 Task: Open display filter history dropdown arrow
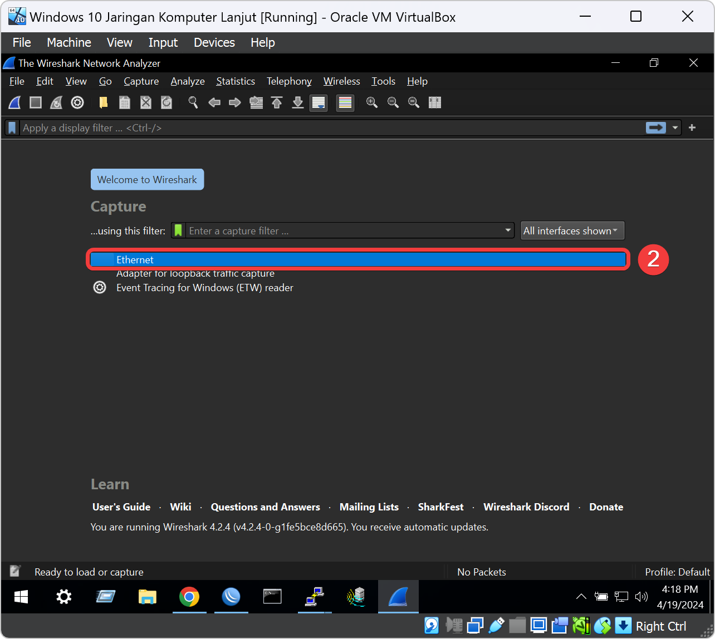click(675, 128)
